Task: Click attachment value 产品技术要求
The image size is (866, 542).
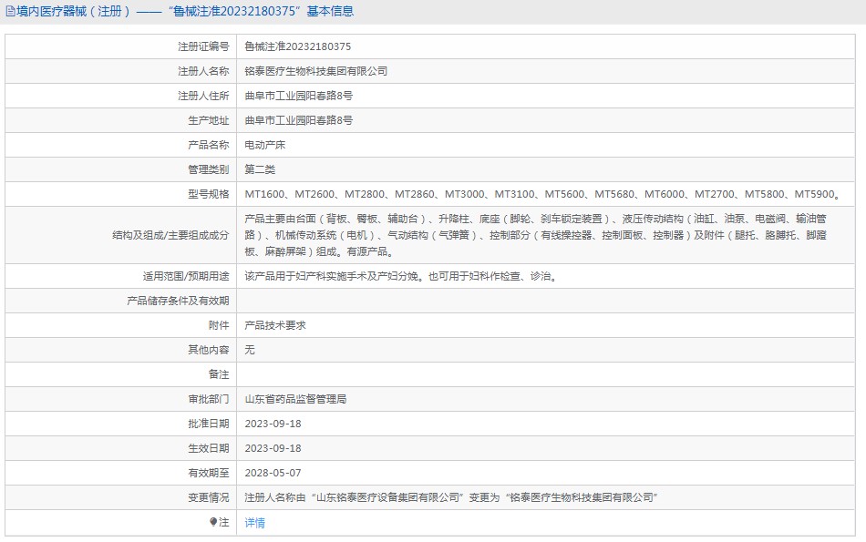Action: click(x=275, y=325)
